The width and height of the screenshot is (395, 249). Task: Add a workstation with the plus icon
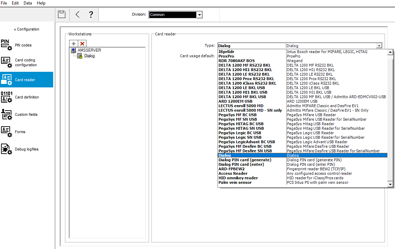click(x=74, y=43)
